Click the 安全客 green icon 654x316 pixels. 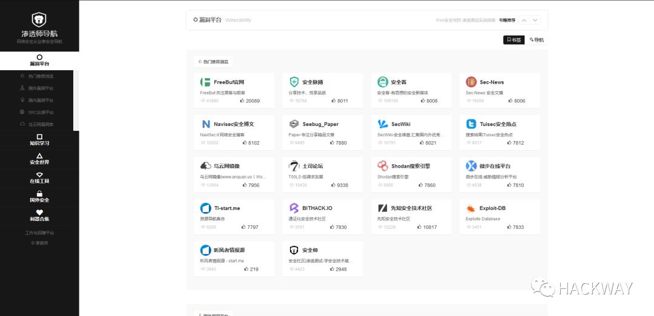pos(383,82)
